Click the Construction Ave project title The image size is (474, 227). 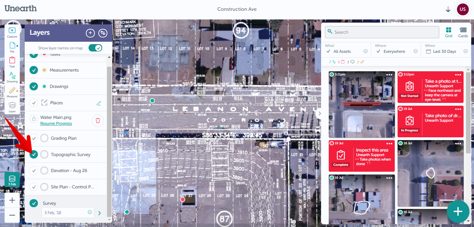click(x=237, y=9)
